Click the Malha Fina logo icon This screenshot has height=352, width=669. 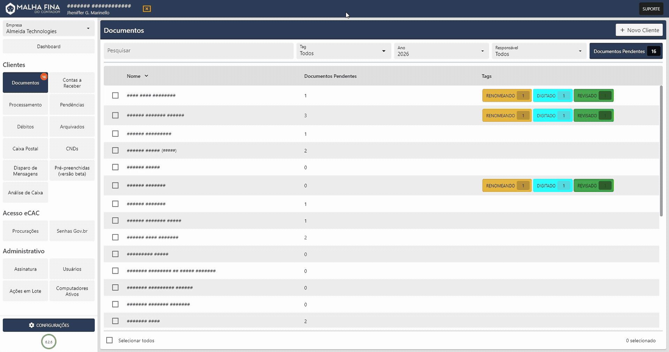[x=10, y=9]
